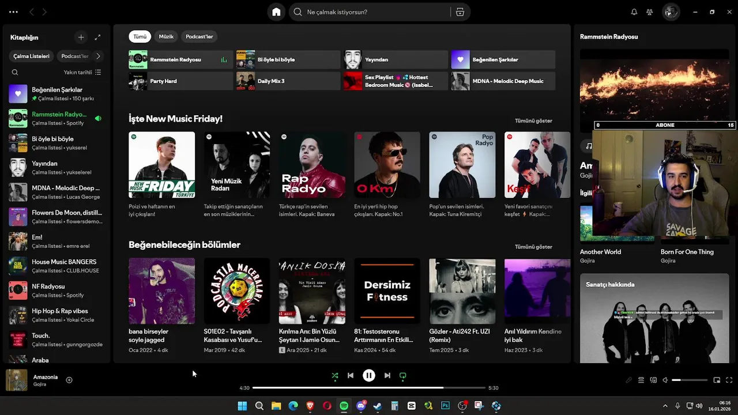Image resolution: width=738 pixels, height=415 pixels.
Task: Open the play queue icon
Action: click(x=641, y=380)
